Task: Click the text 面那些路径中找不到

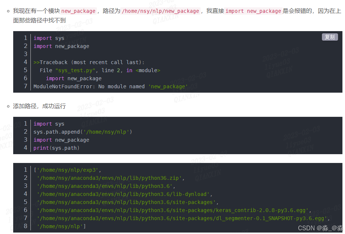Action: click(x=39, y=21)
